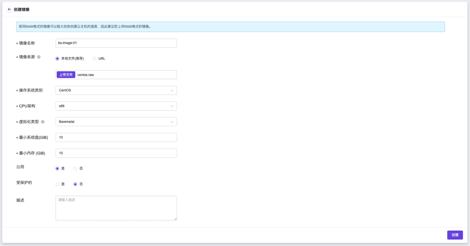This screenshot has height=246, width=470.
Task: Click 镜像名称 field with bs-image-01
Action: tap(116, 43)
